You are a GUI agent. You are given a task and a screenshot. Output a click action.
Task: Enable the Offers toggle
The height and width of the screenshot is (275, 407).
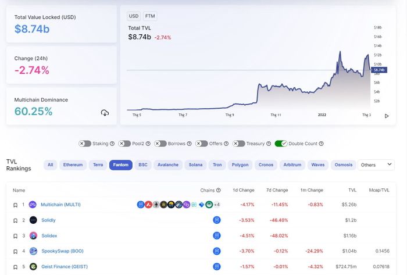(201, 144)
